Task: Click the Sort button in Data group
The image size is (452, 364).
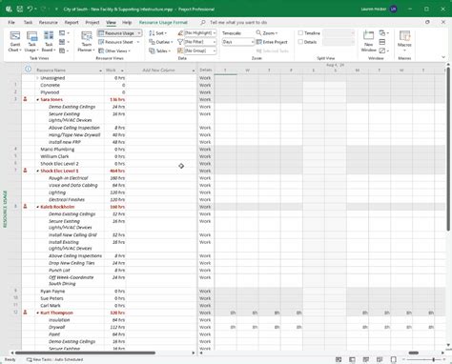Action: (x=157, y=33)
